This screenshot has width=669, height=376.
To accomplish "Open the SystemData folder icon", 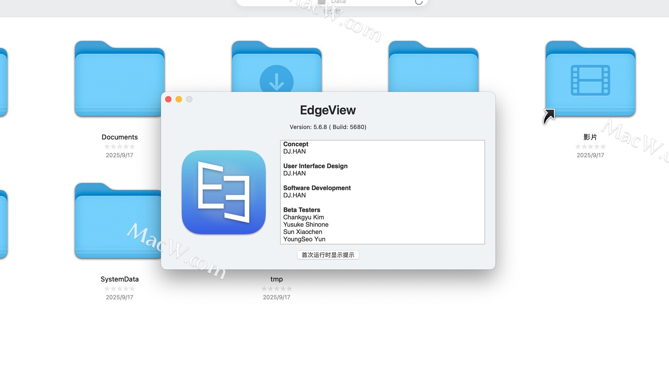I will tap(118, 221).
